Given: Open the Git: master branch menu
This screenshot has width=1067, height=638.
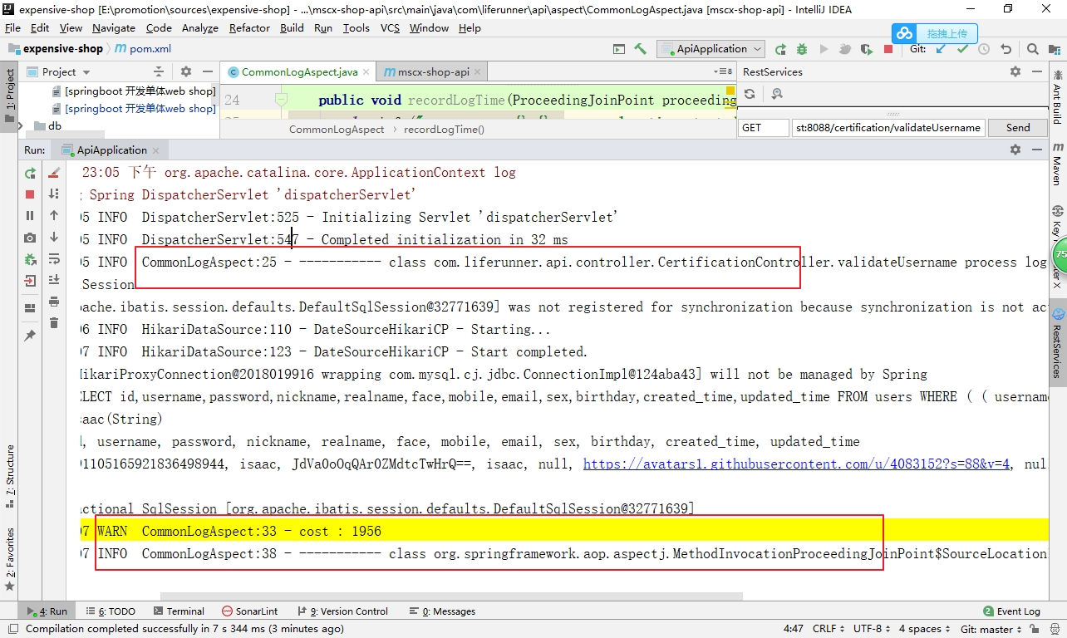Looking at the screenshot, I should click(x=992, y=629).
